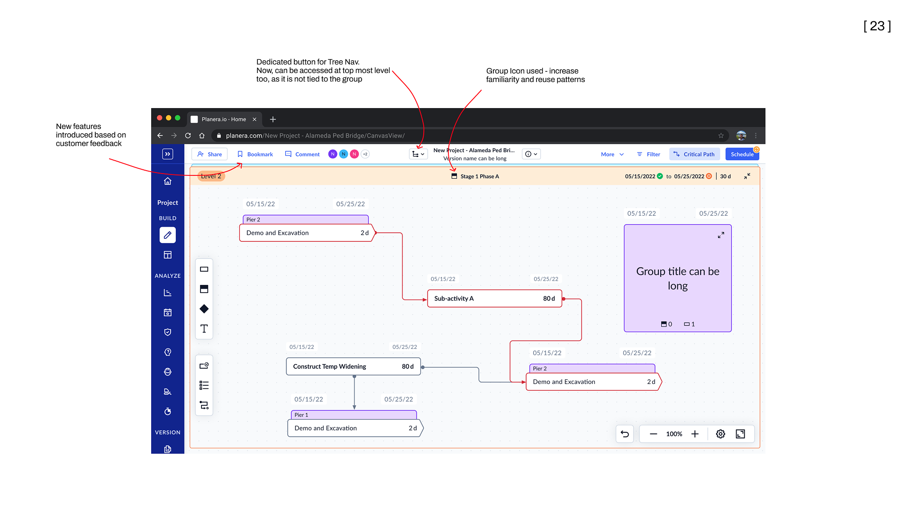
Task: Open the Gantt chart icon under Analyze
Action: coord(167,293)
